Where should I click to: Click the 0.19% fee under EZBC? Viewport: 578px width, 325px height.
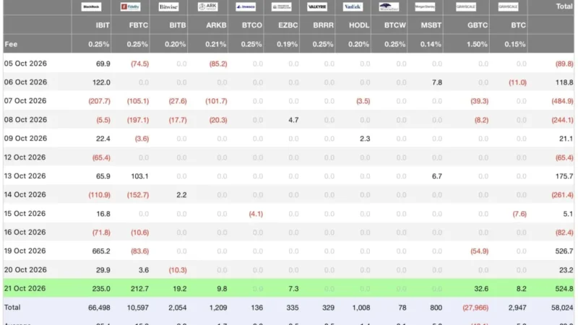(287, 44)
